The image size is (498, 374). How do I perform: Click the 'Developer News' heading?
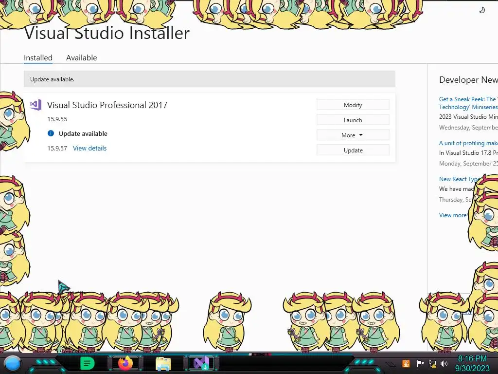(468, 79)
